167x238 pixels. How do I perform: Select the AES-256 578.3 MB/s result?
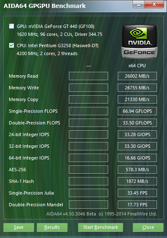click(x=137, y=170)
